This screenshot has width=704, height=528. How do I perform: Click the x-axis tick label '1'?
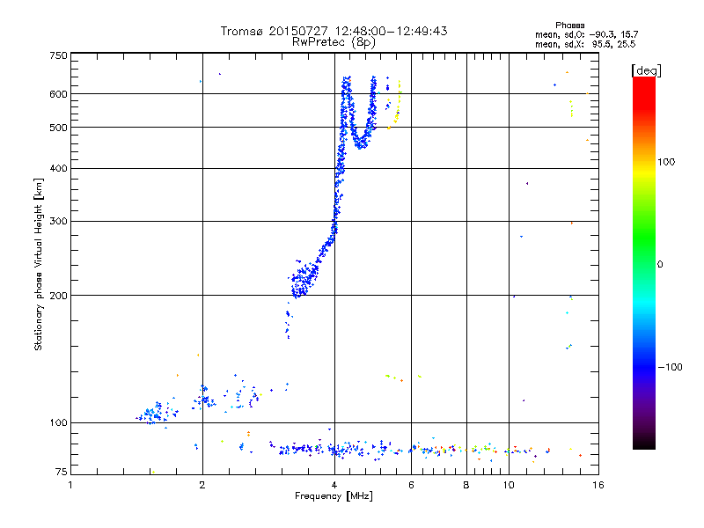tap(70, 485)
